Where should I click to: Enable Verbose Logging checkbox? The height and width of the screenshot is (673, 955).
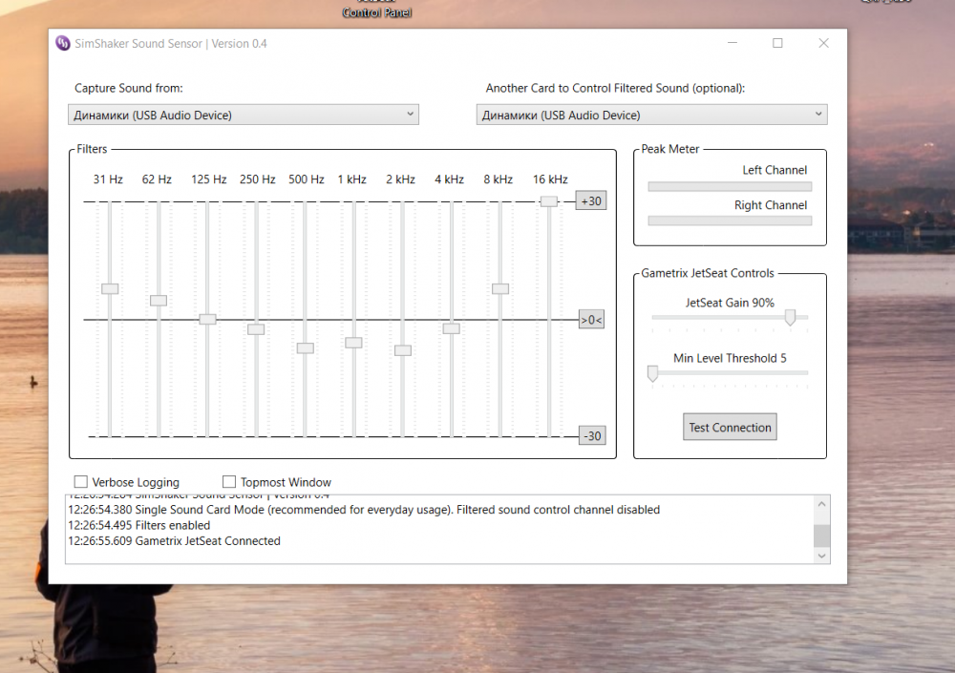click(81, 482)
